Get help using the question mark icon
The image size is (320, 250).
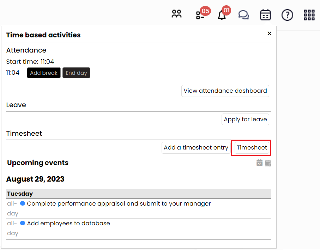coord(287,15)
